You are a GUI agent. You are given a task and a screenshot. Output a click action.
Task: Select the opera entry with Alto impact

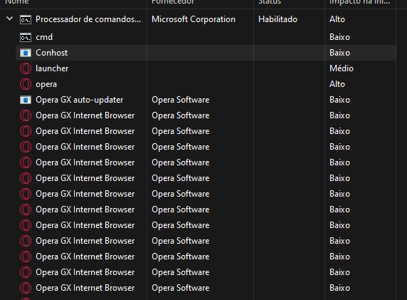[46, 84]
